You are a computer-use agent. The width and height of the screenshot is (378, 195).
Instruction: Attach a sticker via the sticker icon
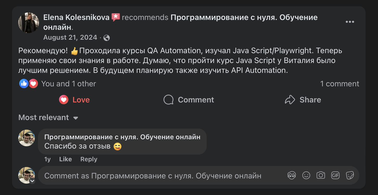click(350, 175)
